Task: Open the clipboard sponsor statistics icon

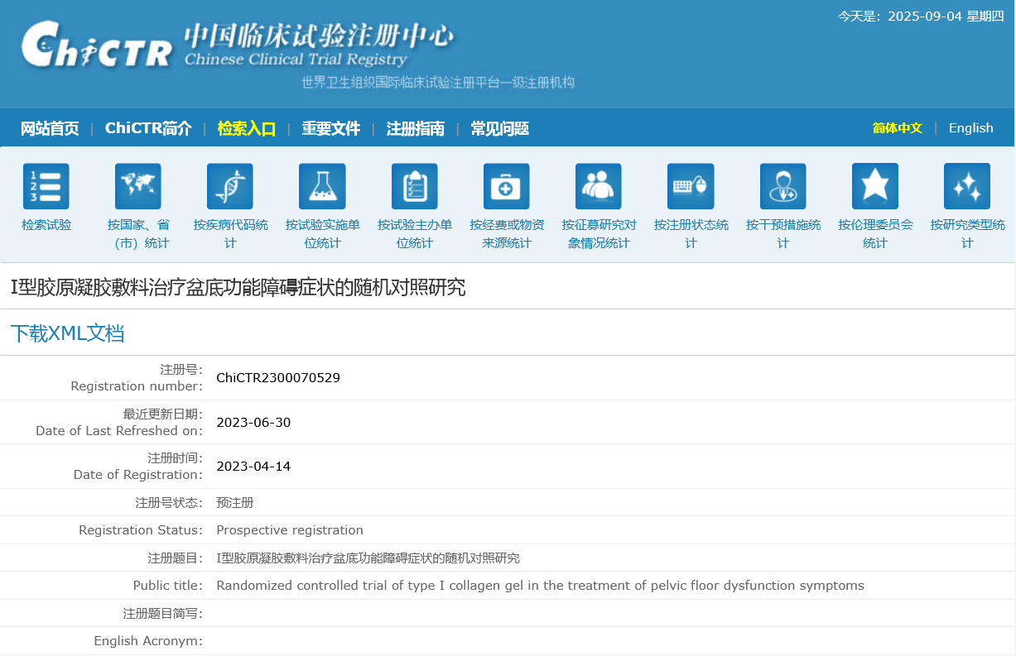Action: click(414, 186)
